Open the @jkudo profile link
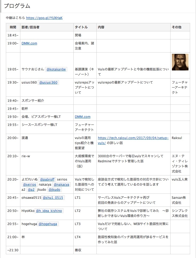The height and width of the screenshot is (258, 196). pos(54,190)
